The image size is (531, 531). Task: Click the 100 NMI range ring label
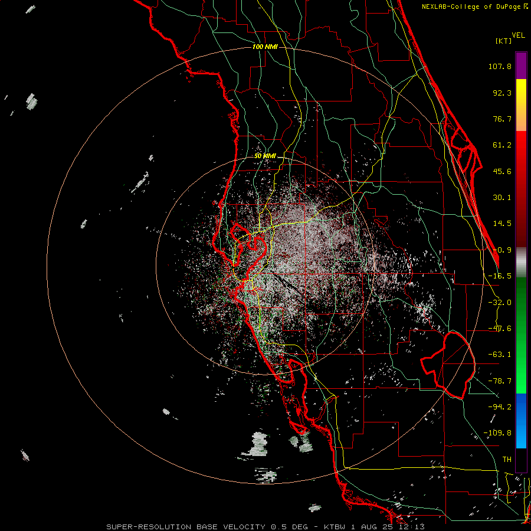coord(265,47)
